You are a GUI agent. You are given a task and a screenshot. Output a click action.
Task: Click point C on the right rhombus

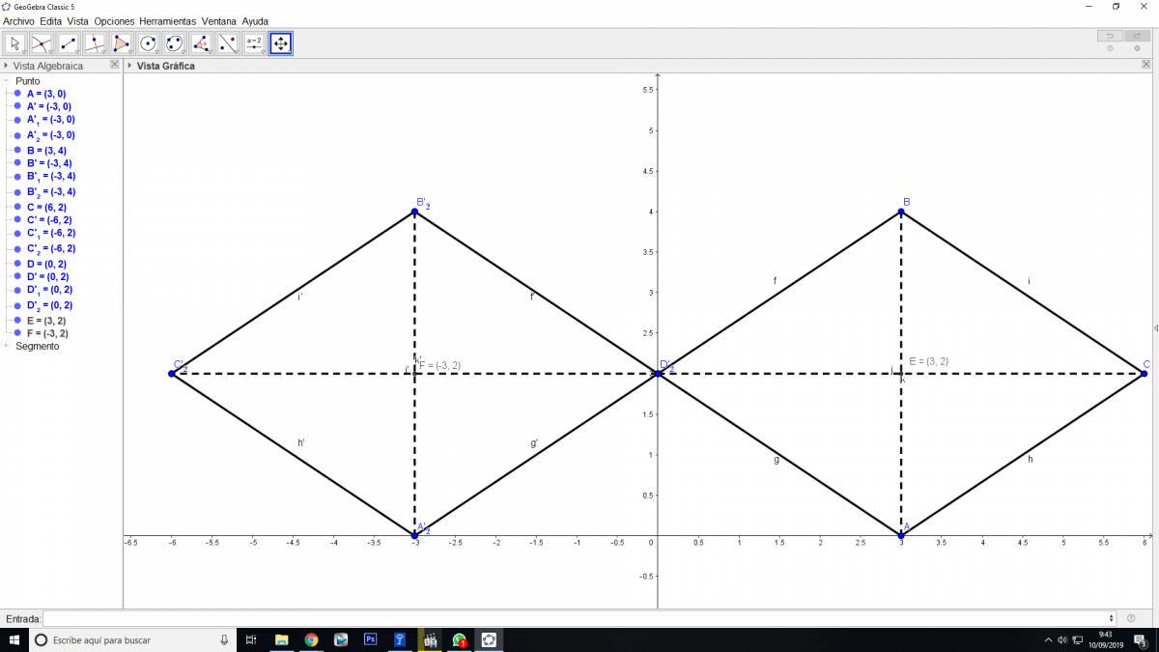(x=1144, y=373)
